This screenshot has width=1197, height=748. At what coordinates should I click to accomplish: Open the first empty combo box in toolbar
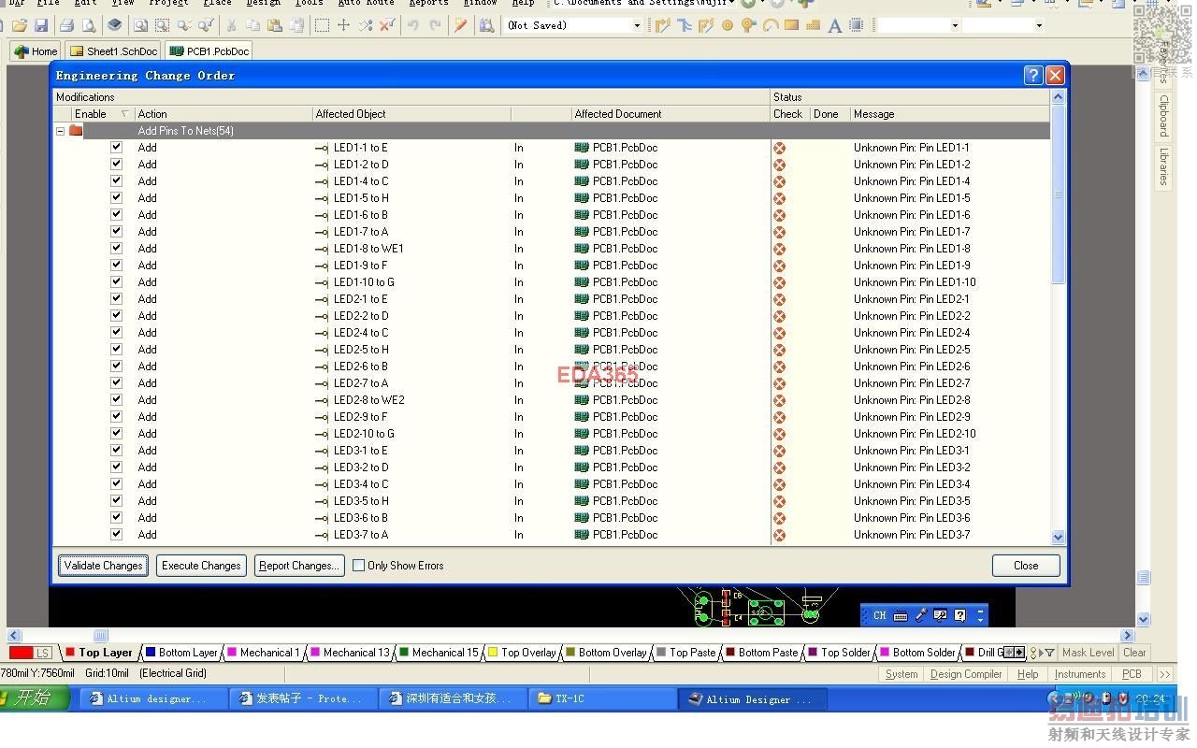(955, 25)
